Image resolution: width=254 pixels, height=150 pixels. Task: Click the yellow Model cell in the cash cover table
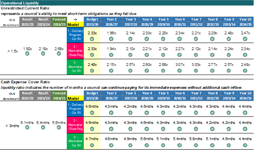(75, 98)
